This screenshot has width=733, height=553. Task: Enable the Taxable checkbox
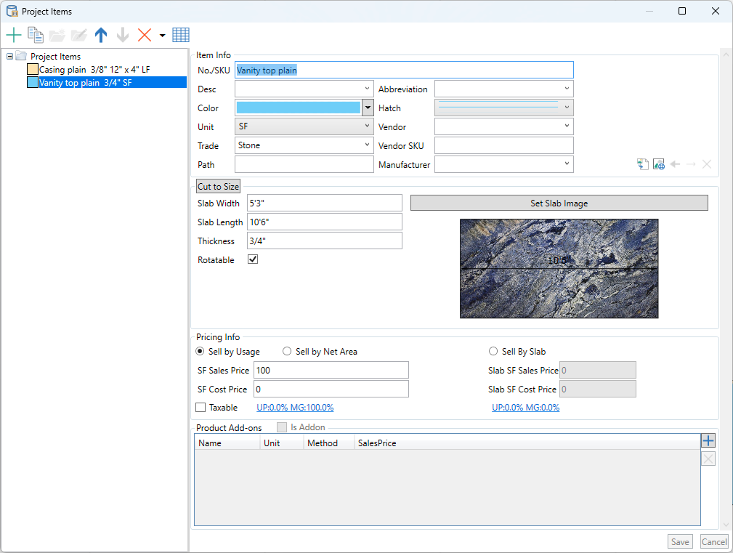[201, 408]
